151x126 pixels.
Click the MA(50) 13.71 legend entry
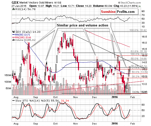21,35
